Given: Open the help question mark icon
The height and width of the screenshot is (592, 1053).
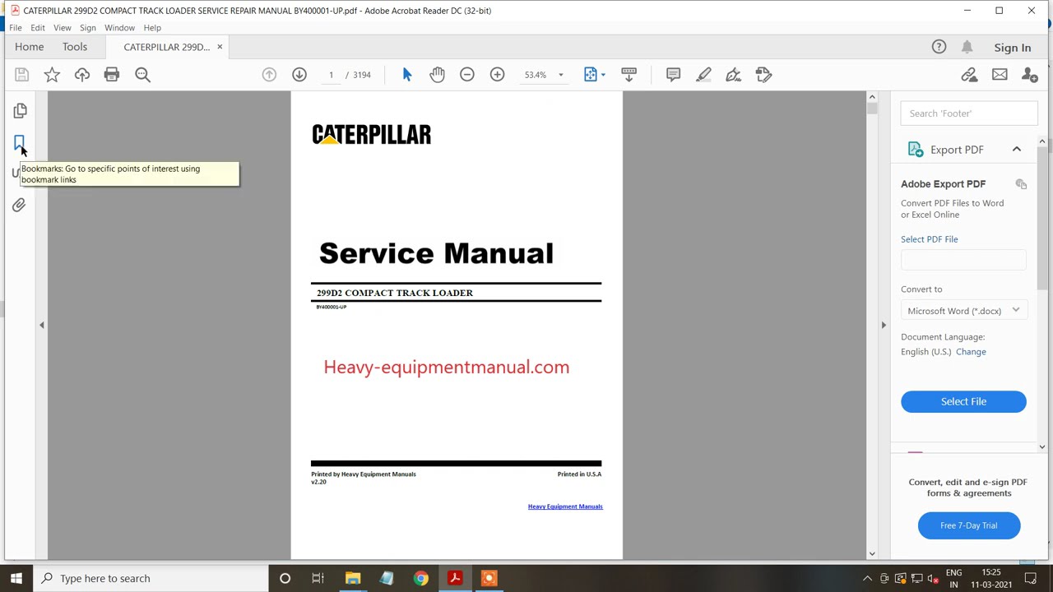Looking at the screenshot, I should [939, 47].
